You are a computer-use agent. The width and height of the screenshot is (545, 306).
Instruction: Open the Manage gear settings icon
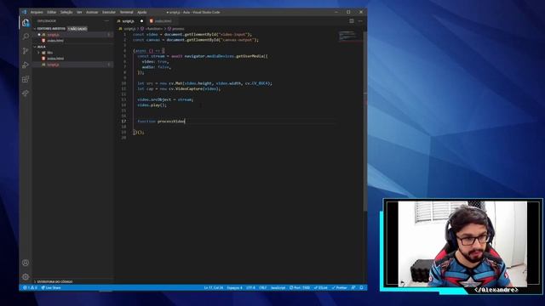click(26, 277)
